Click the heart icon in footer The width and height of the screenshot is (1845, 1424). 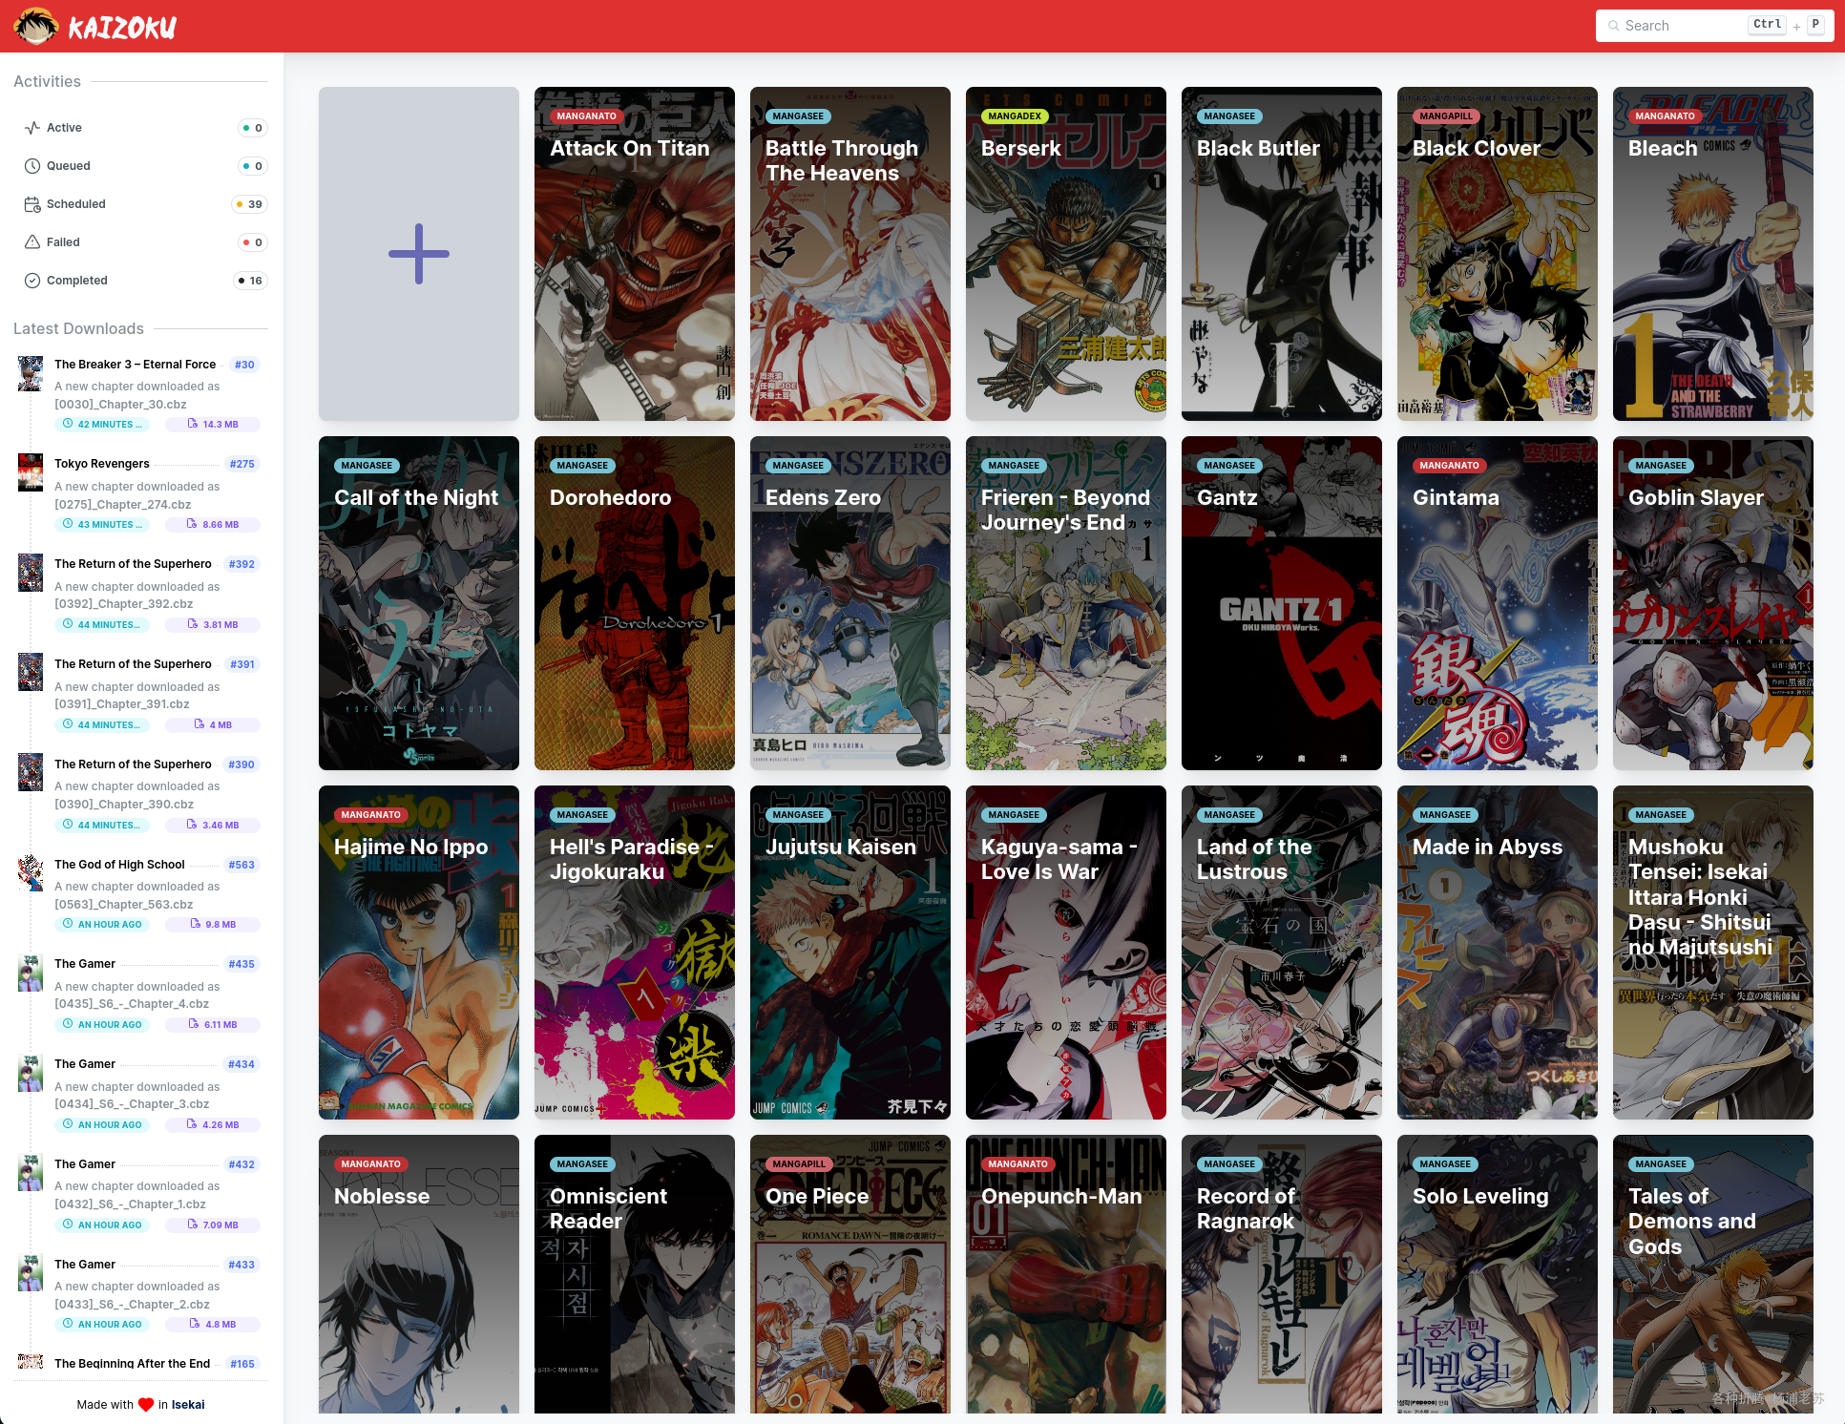tap(146, 1405)
